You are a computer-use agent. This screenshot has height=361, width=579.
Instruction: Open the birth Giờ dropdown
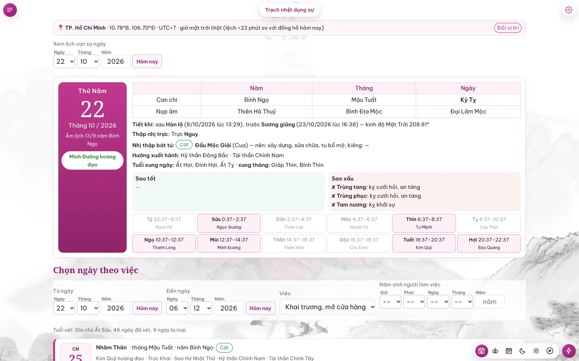(x=390, y=302)
